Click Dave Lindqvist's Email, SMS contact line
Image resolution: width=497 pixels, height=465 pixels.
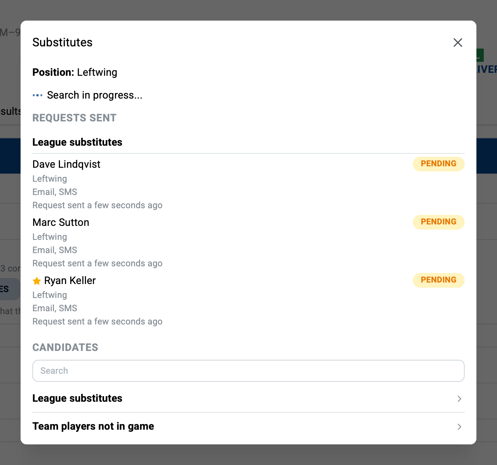[55, 192]
